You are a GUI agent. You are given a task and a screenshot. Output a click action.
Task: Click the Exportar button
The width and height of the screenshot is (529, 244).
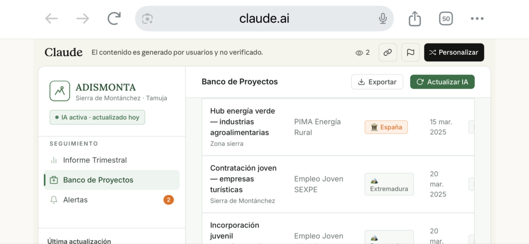tap(377, 82)
